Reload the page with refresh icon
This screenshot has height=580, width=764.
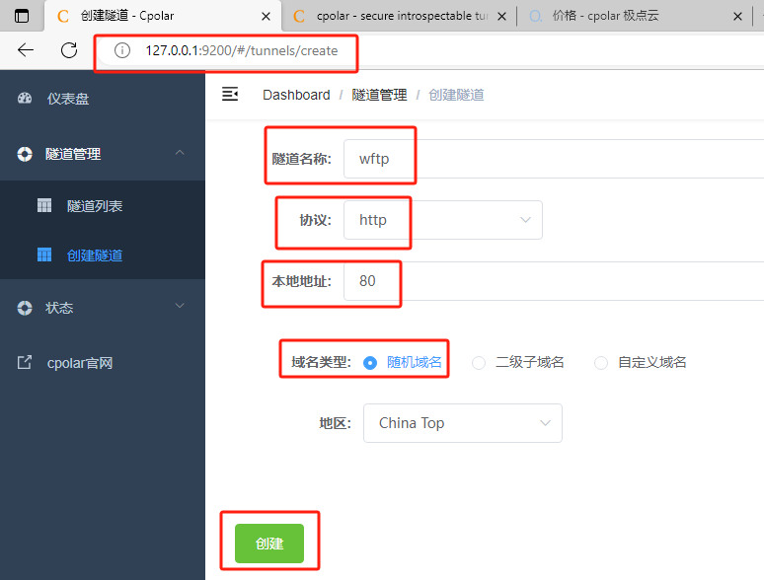(69, 49)
